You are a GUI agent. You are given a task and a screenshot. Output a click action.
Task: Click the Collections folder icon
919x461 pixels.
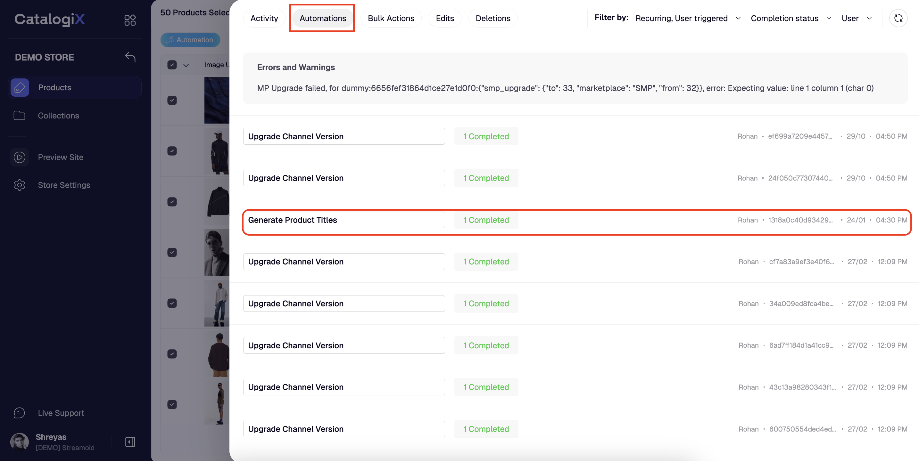click(x=20, y=116)
